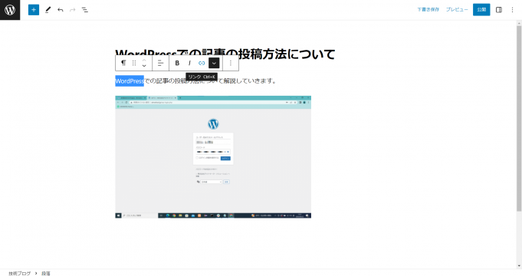The height and width of the screenshot is (276, 522).
Task: Open the top-right editor options menu
Action: pos(512,10)
